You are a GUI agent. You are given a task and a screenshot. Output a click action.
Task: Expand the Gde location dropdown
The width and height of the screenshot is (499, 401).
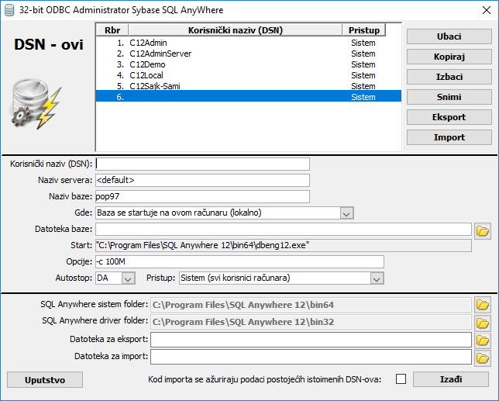click(x=346, y=213)
